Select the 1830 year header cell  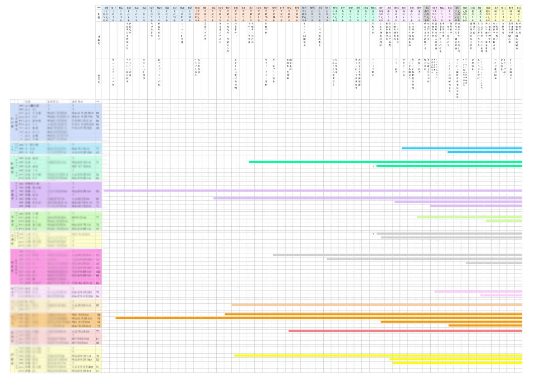point(197,7)
